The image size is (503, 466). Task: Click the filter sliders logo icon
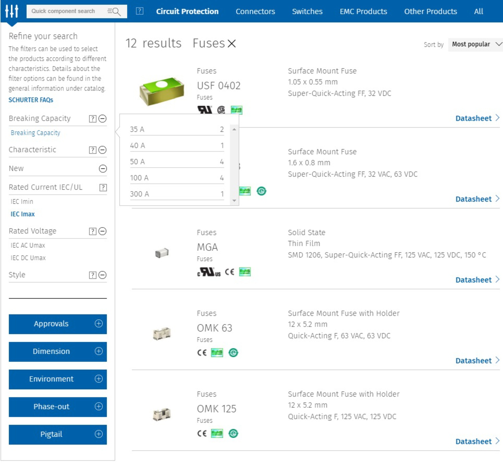click(12, 11)
